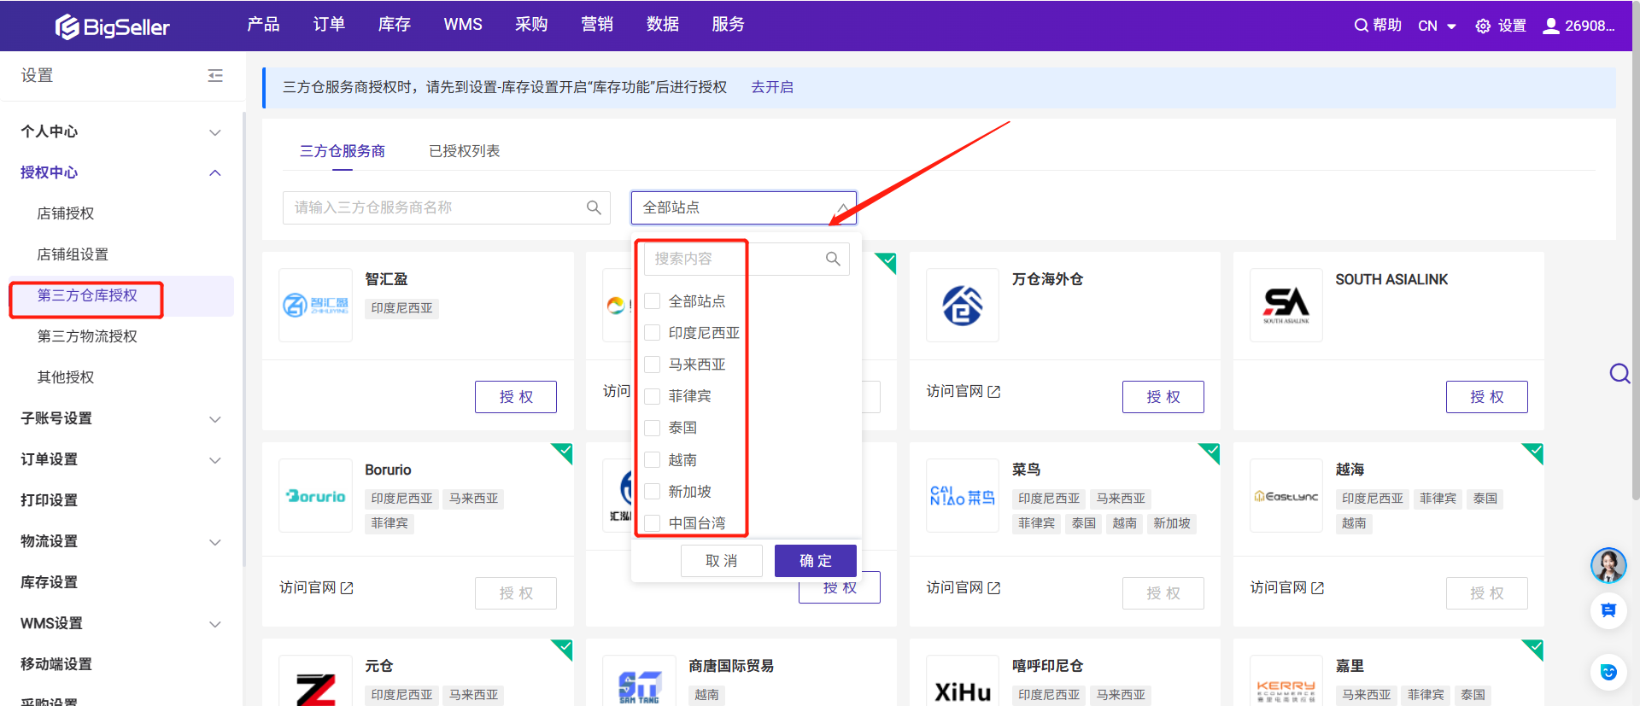This screenshot has width=1640, height=706.
Task: Click the user account profile icon
Action: click(x=1551, y=26)
